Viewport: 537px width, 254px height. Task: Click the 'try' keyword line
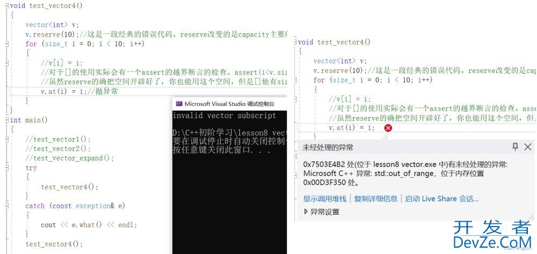click(x=31, y=168)
